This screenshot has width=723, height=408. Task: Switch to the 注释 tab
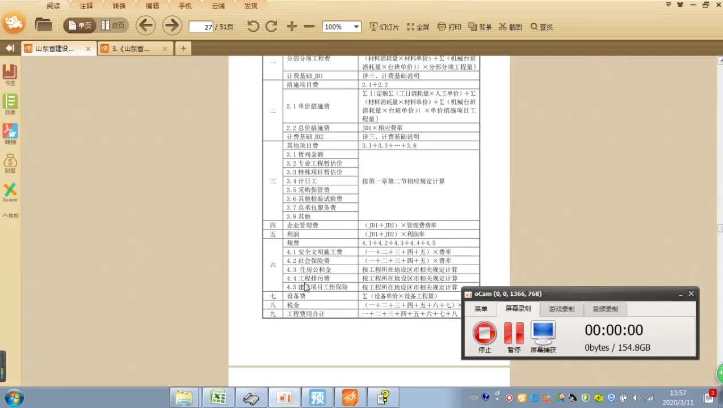coord(86,6)
